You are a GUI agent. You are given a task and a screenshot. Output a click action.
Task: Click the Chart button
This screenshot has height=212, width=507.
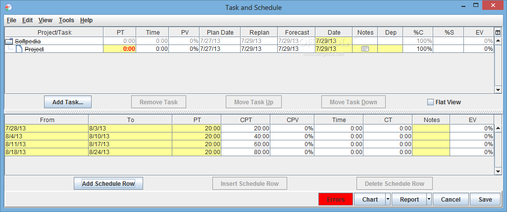click(x=370, y=200)
